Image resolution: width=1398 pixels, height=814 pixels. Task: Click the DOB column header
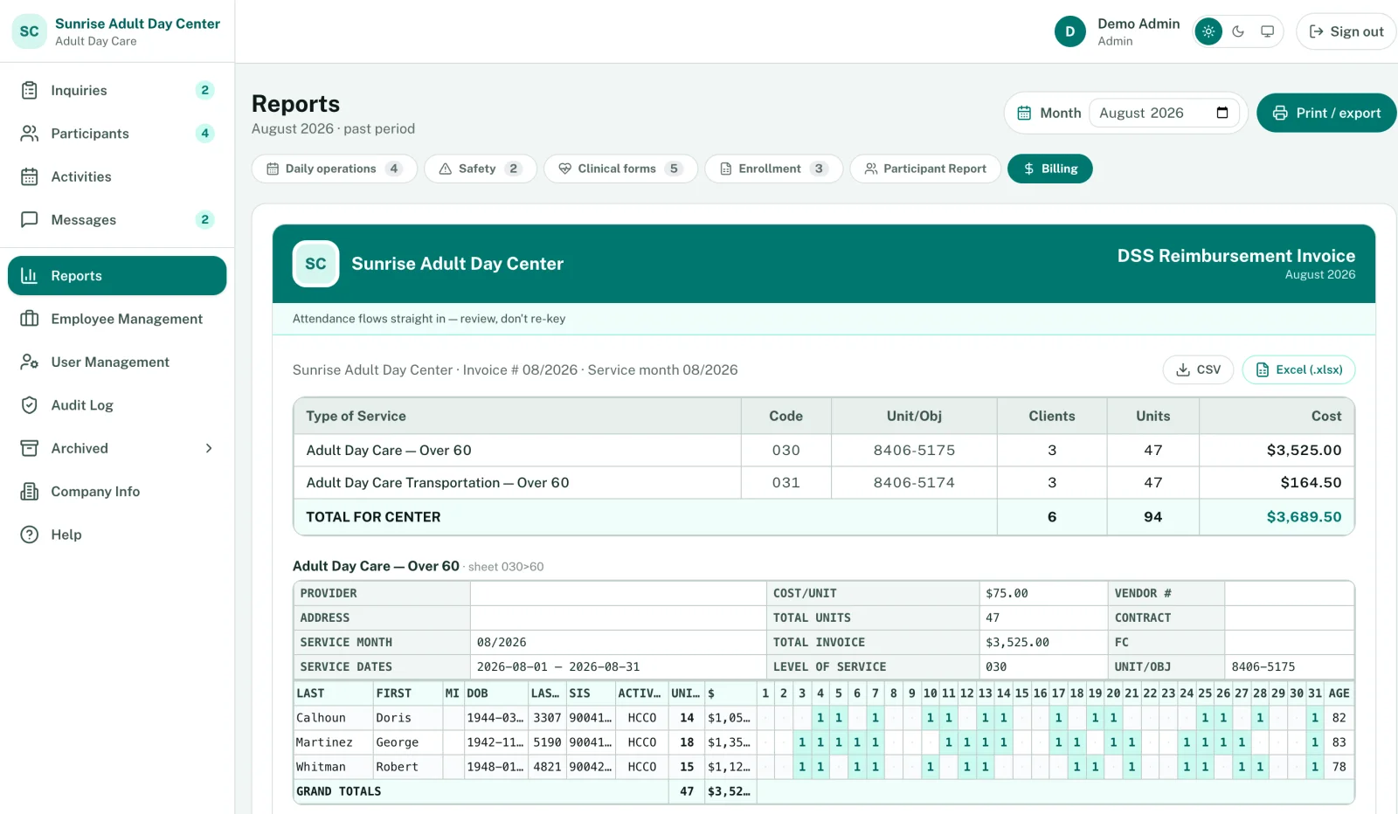[495, 693]
